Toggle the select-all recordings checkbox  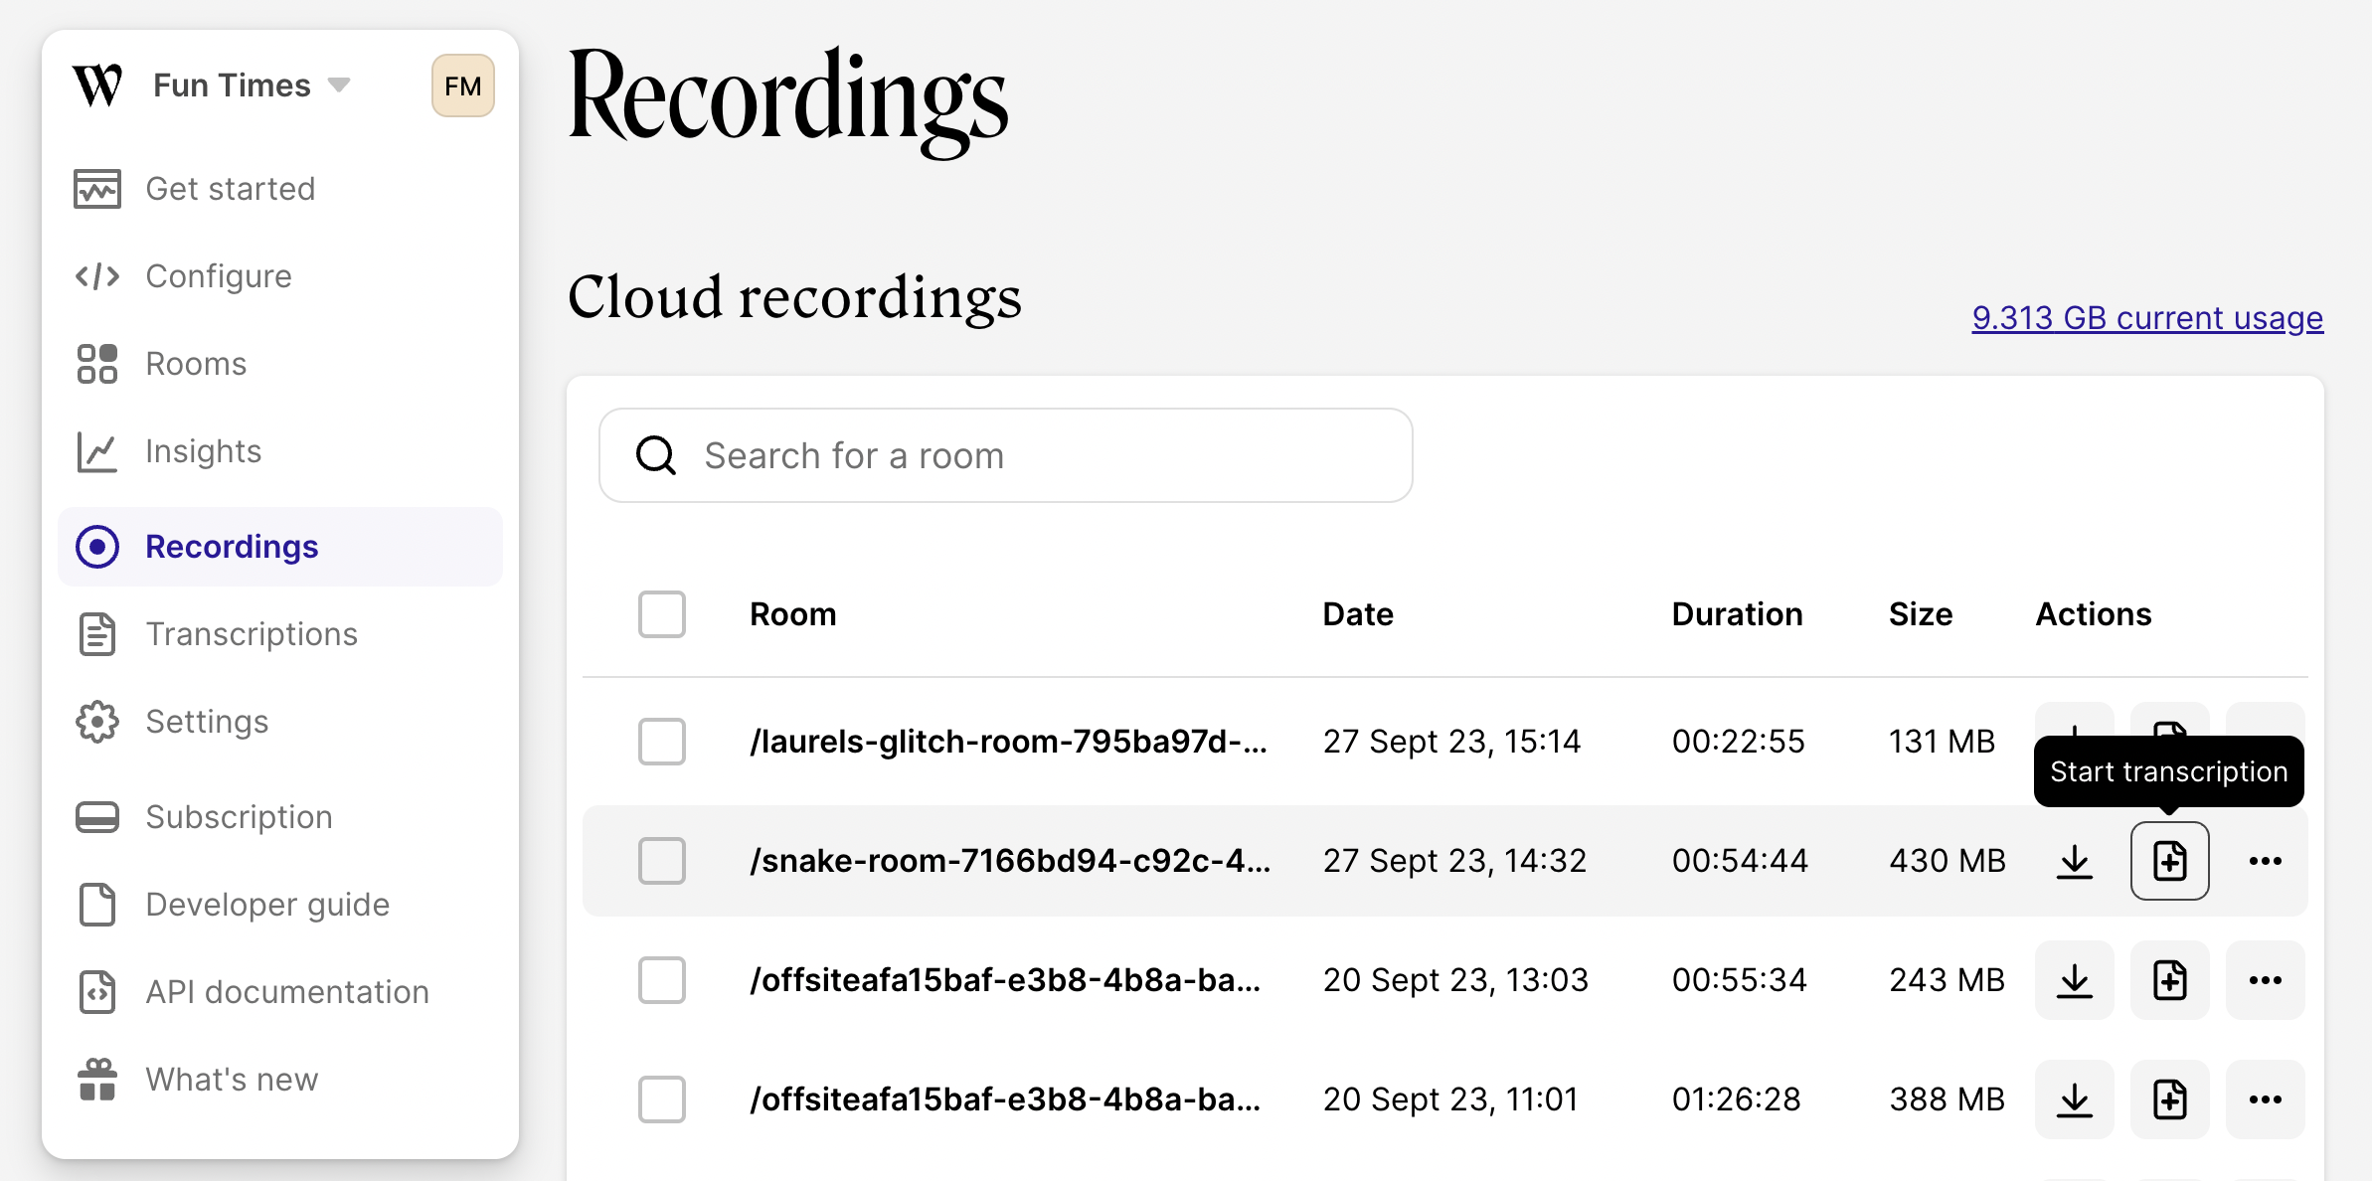tap(662, 614)
